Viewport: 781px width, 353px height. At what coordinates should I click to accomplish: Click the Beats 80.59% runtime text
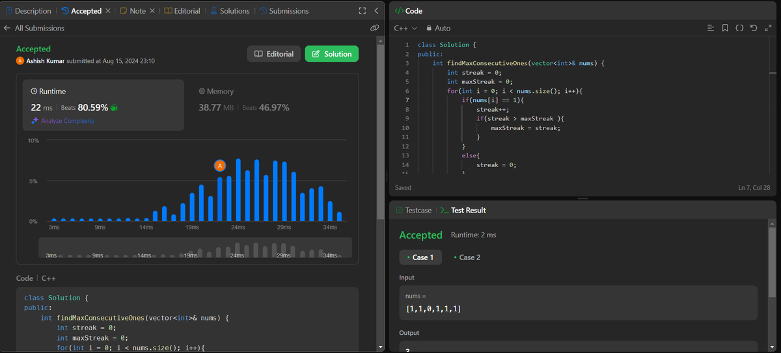(84, 107)
